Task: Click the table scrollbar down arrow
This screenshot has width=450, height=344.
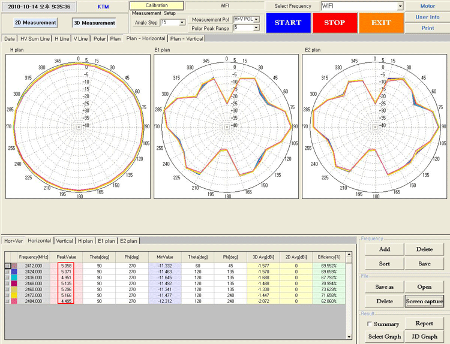Action: pos(349,337)
